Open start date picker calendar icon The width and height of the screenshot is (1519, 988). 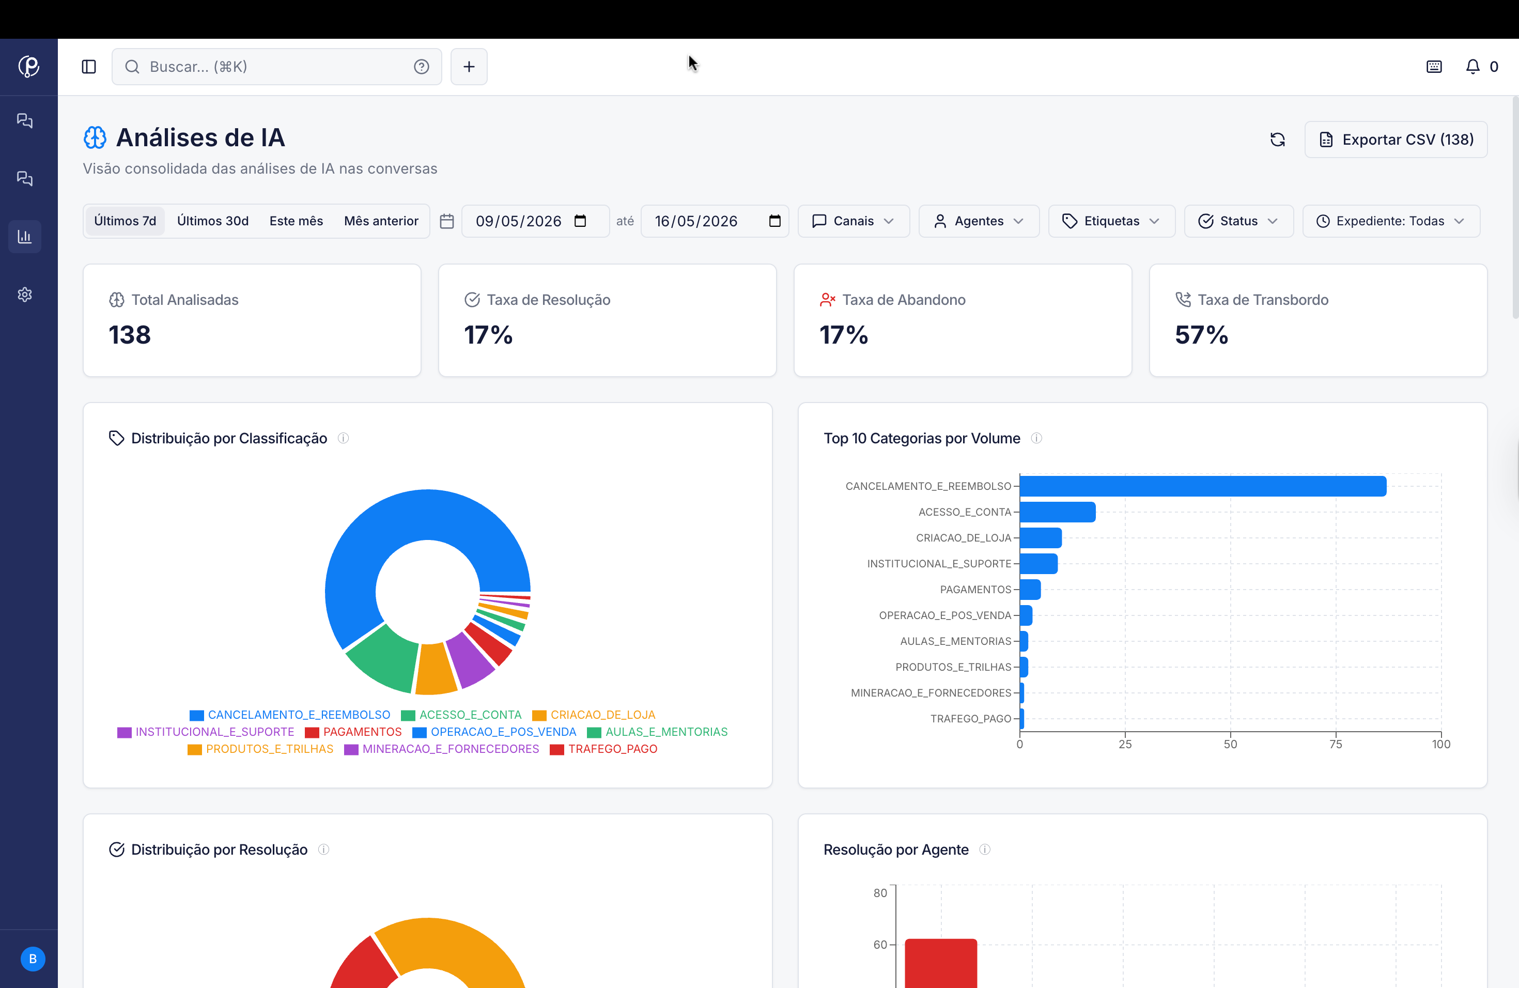point(580,221)
